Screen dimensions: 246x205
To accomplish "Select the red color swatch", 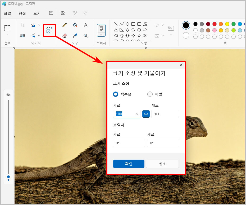I will [x=215, y=24].
